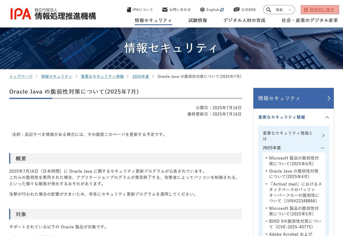Click the トップページ breadcrumb link
The image size is (343, 236).
point(21,76)
